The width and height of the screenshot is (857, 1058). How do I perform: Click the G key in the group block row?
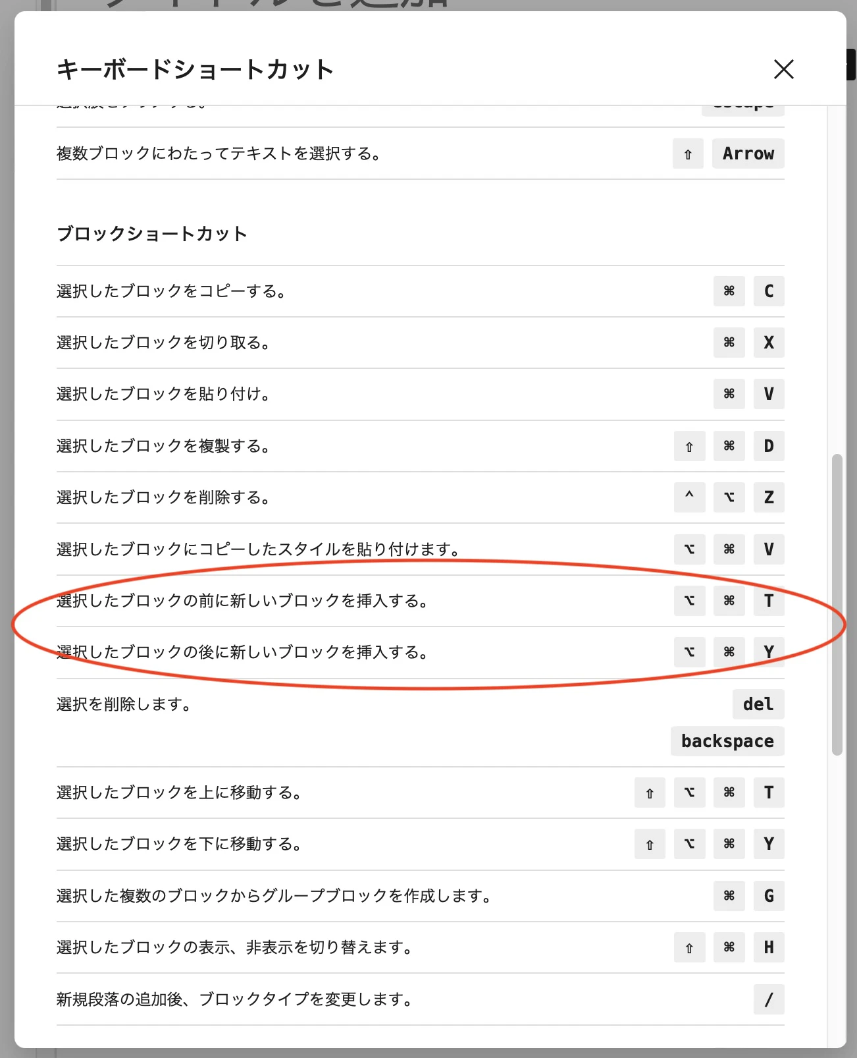[769, 896]
